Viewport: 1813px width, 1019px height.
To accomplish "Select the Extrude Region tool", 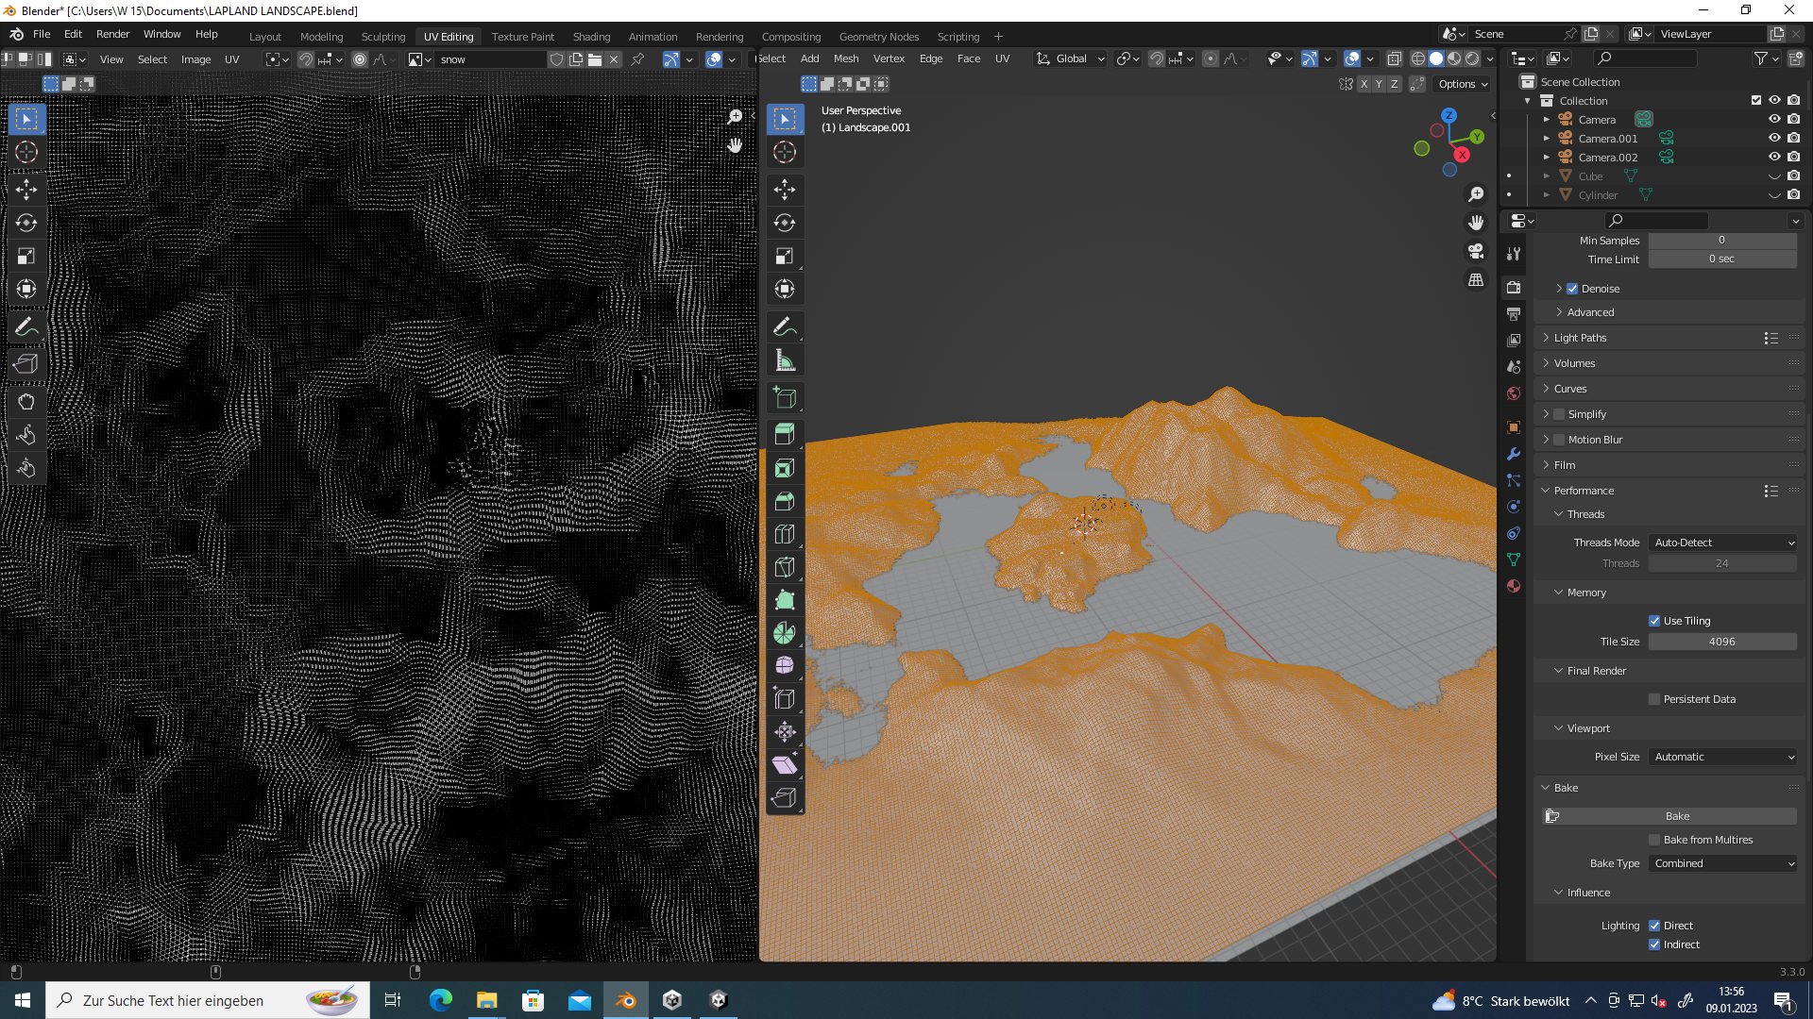I will [x=785, y=434].
